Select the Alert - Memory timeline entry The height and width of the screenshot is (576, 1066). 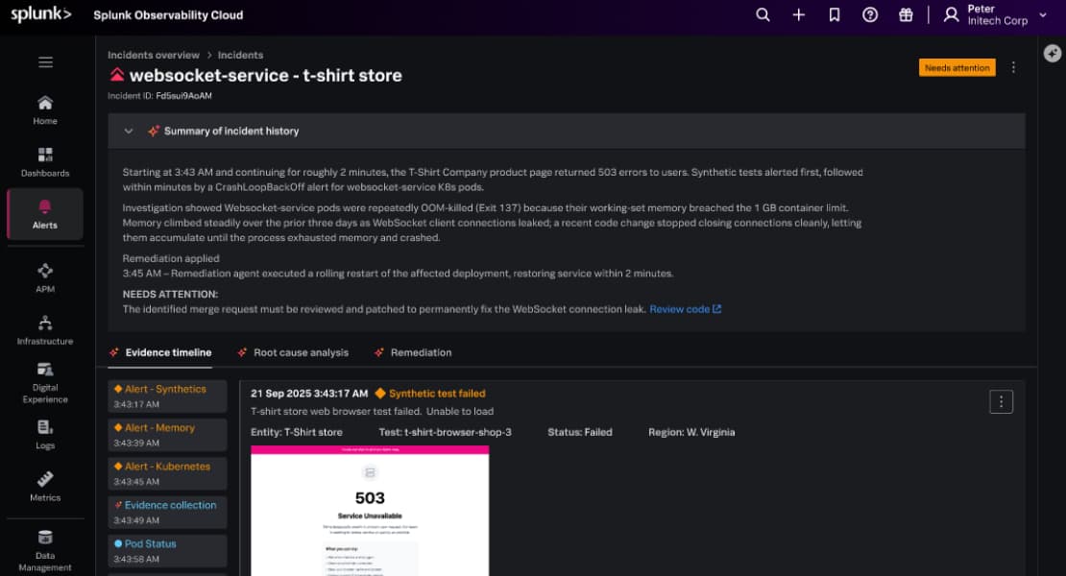point(167,434)
